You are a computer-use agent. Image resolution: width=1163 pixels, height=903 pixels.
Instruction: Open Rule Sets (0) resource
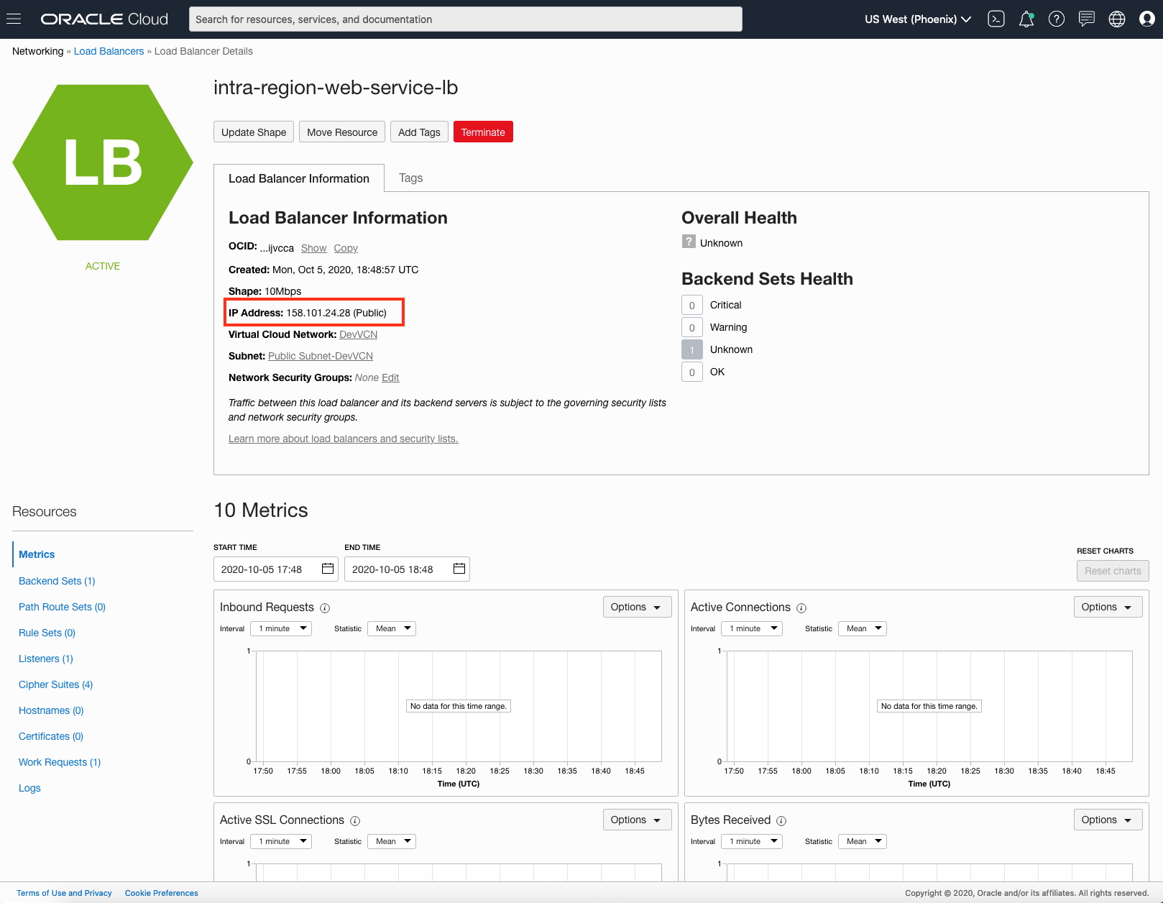click(47, 633)
